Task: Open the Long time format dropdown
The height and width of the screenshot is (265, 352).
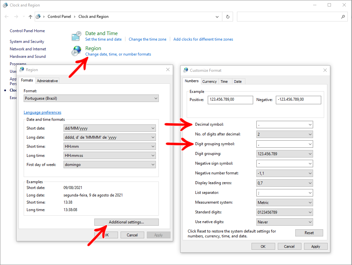Action: click(110, 156)
